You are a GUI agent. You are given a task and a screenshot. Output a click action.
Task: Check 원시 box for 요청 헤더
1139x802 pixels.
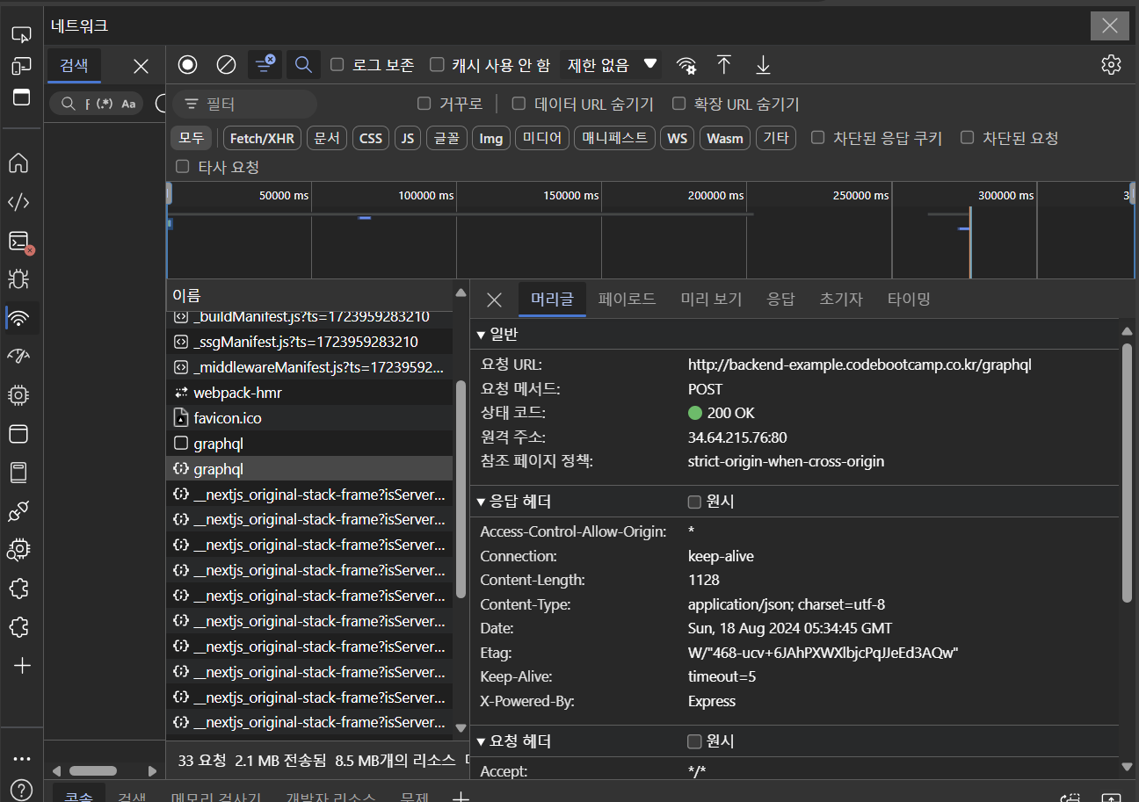pos(694,741)
